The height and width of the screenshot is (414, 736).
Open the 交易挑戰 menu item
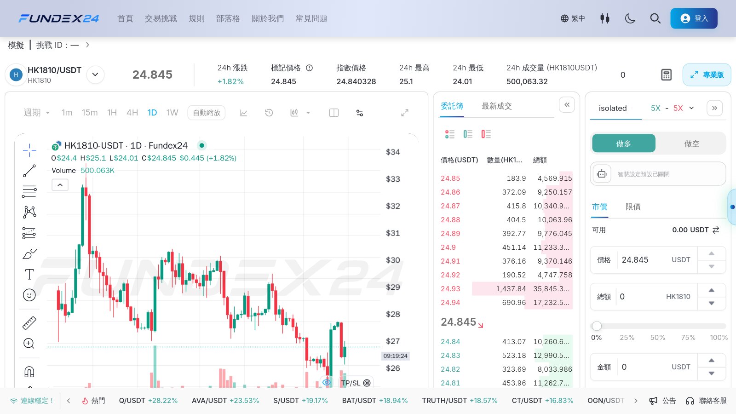pyautogui.click(x=161, y=18)
